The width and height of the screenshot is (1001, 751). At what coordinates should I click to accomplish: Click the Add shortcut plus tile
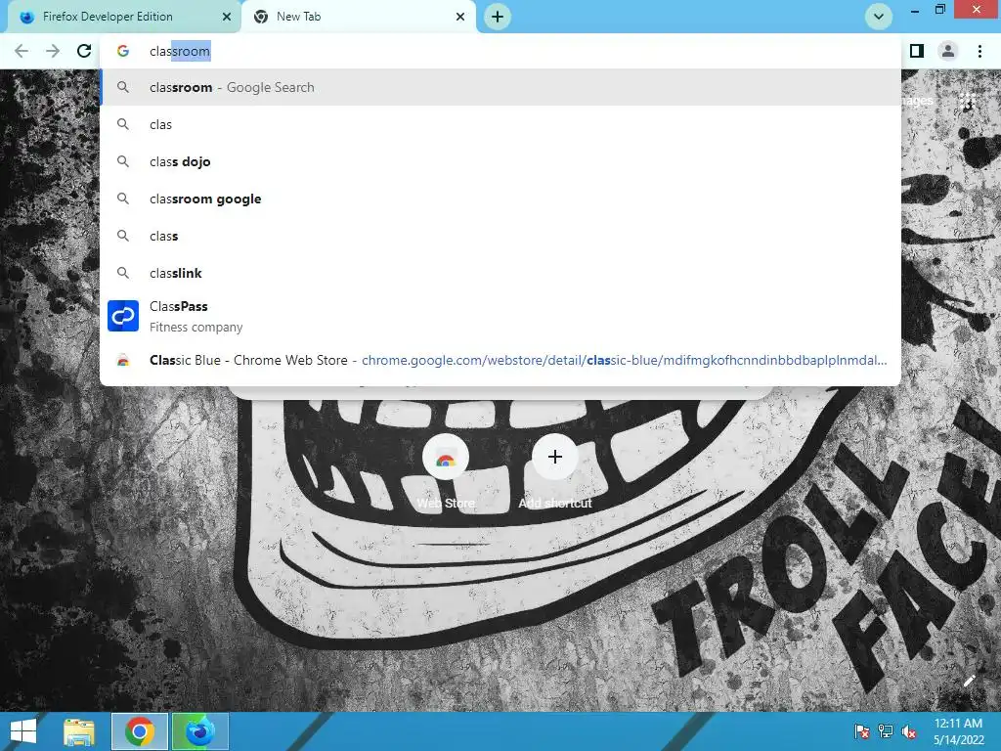(x=555, y=472)
